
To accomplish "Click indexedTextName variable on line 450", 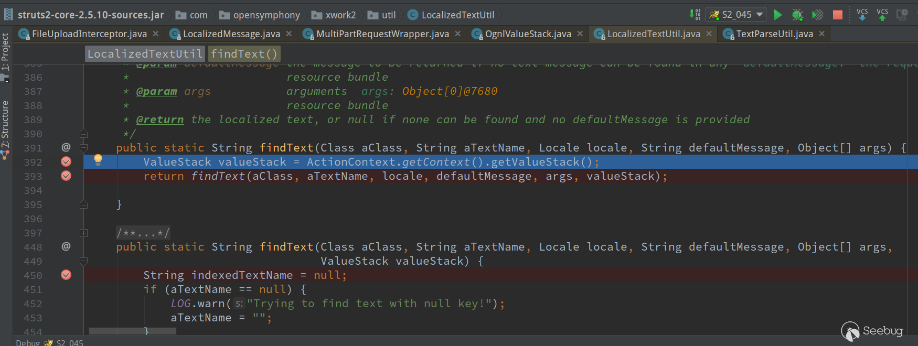I will (x=242, y=275).
